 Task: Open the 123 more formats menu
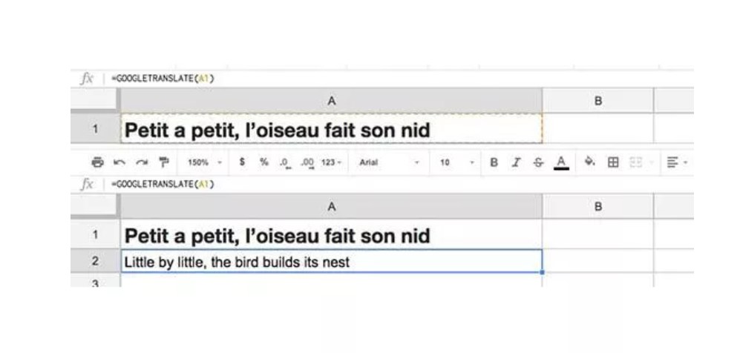pyautogui.click(x=331, y=162)
